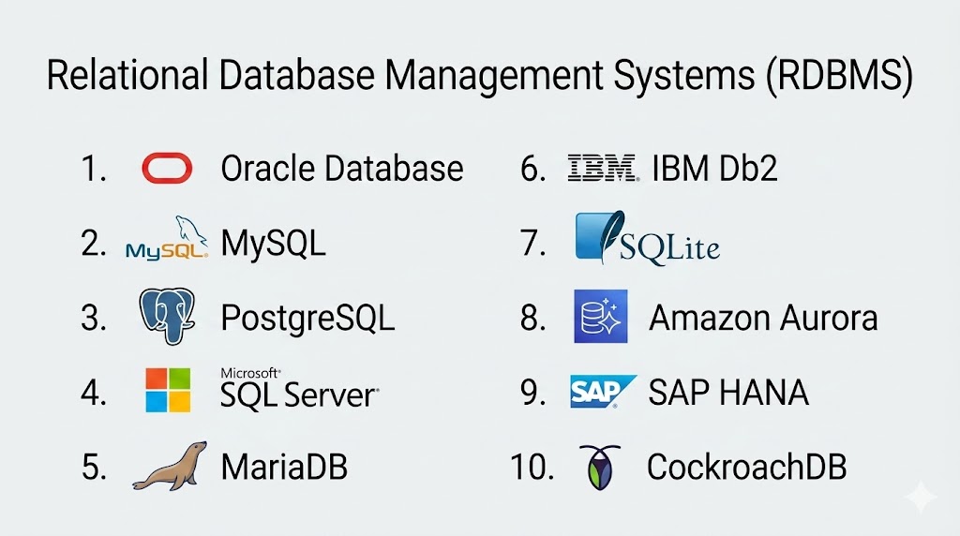960x536 pixels.
Task: Click the striped IBM logo
Action: pos(602,169)
